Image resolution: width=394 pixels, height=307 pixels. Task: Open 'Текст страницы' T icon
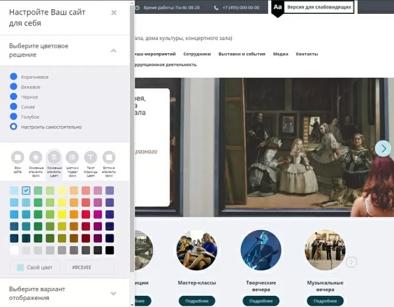(x=91, y=157)
